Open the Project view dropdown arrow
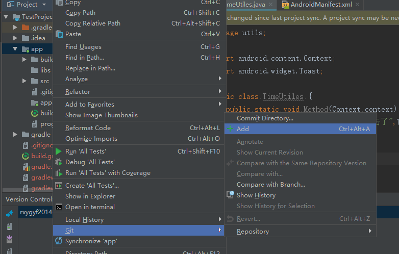The width and height of the screenshot is (399, 254). [44, 5]
